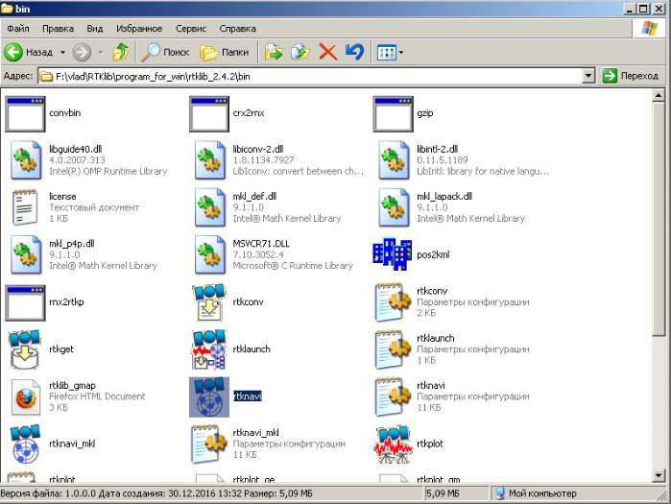The image size is (671, 504).
Task: Select the MSVCR71.DLL library file
Action: pos(208,253)
